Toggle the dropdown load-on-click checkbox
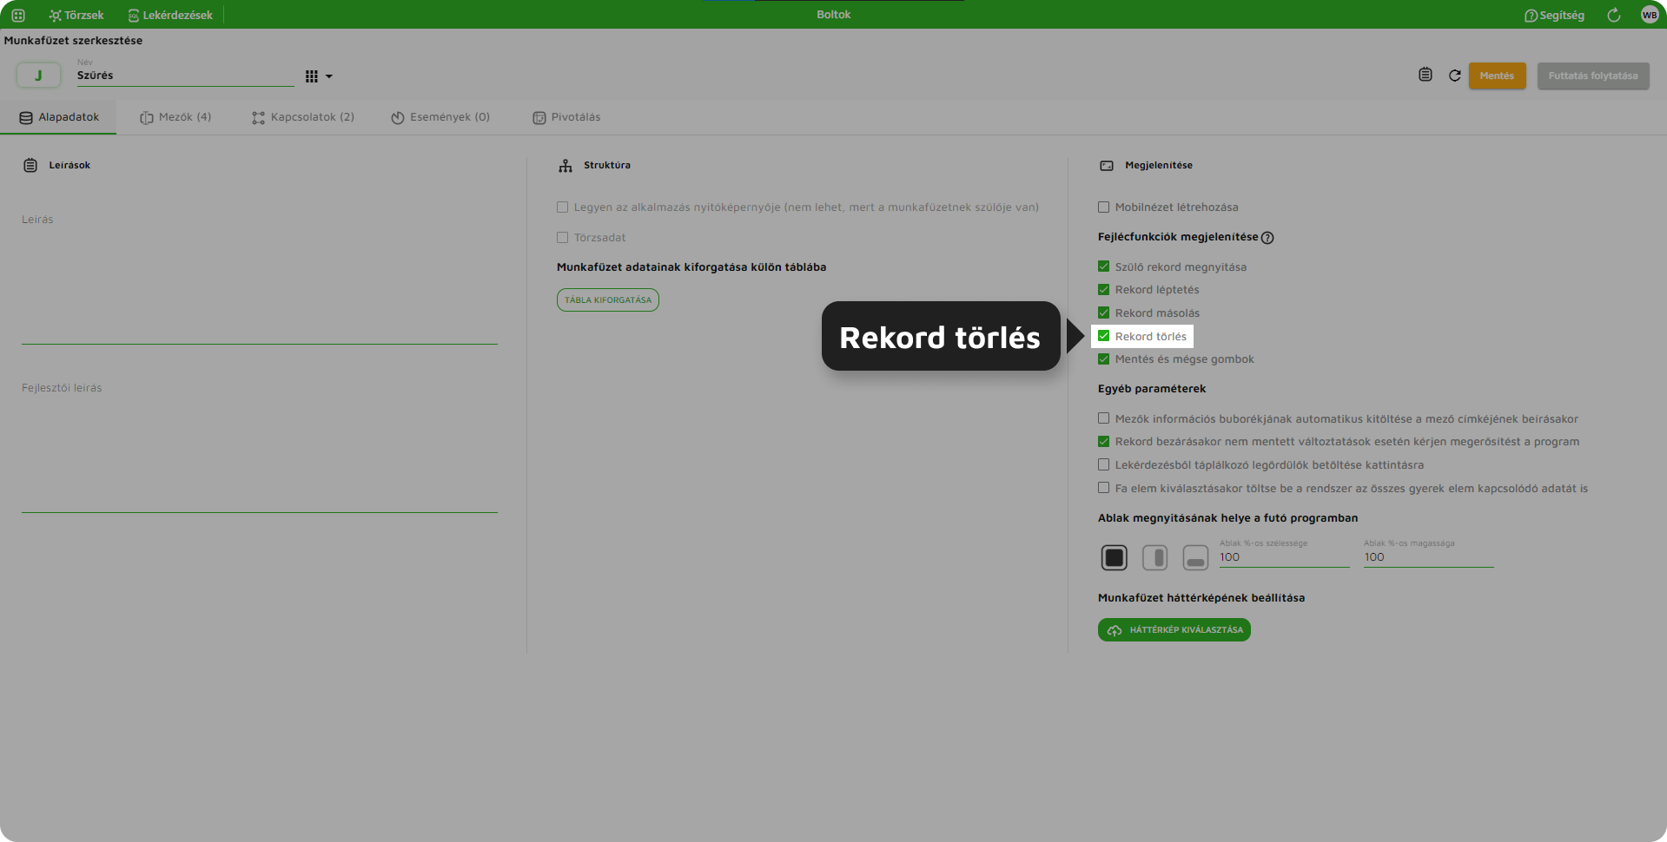The width and height of the screenshot is (1667, 842). coord(1103,464)
